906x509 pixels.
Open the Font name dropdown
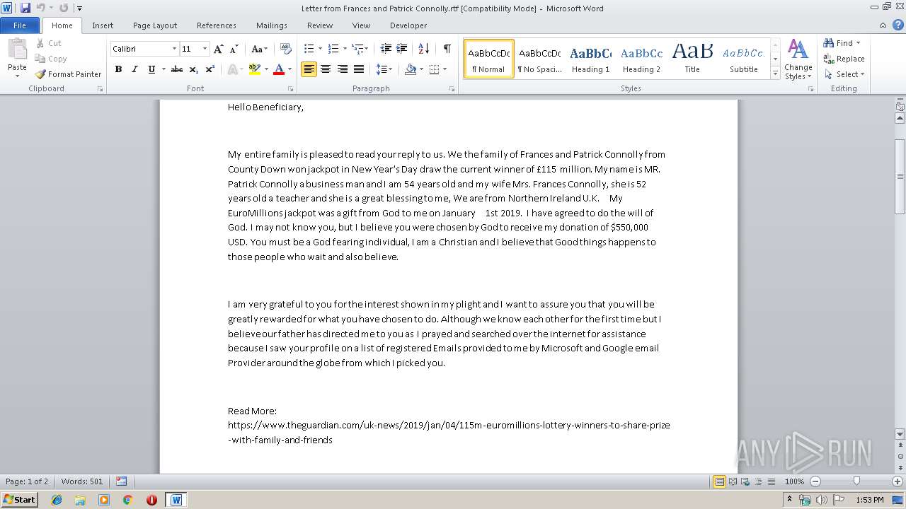pyautogui.click(x=174, y=49)
